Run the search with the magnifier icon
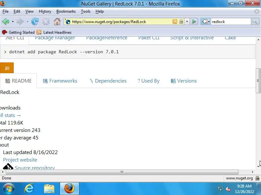The image size is (261, 195). point(255,21)
